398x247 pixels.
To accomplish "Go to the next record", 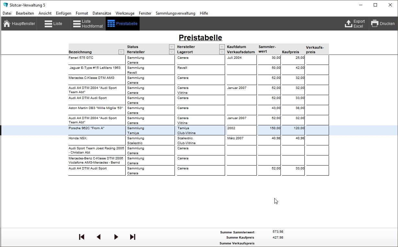I will (116, 237).
